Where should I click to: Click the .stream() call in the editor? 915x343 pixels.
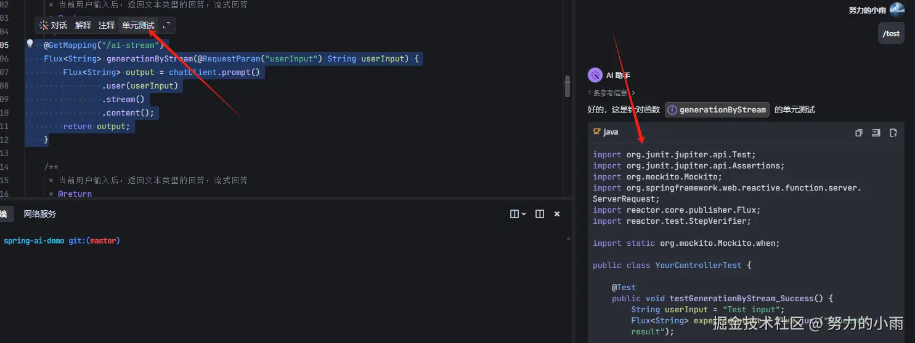click(x=123, y=99)
